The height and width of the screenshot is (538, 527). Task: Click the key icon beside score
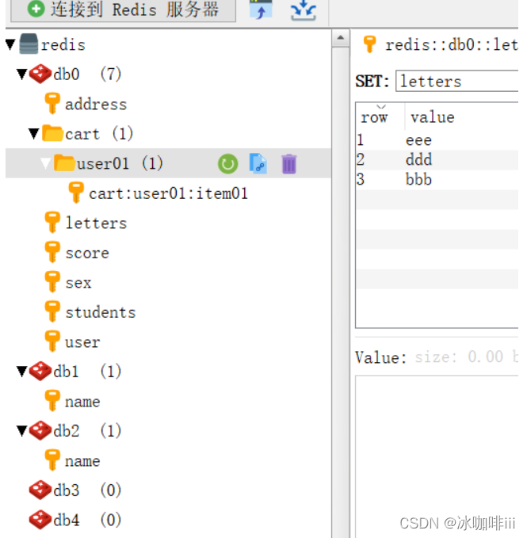coord(52,252)
